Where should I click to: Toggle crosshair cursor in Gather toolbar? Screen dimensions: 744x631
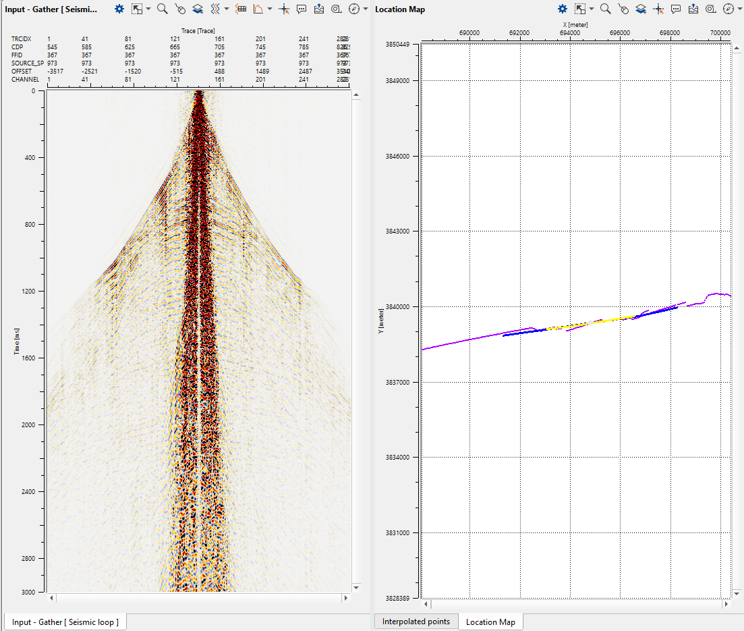284,9
